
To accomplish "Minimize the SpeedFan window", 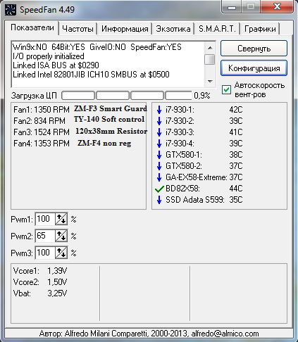I will coord(232,8).
